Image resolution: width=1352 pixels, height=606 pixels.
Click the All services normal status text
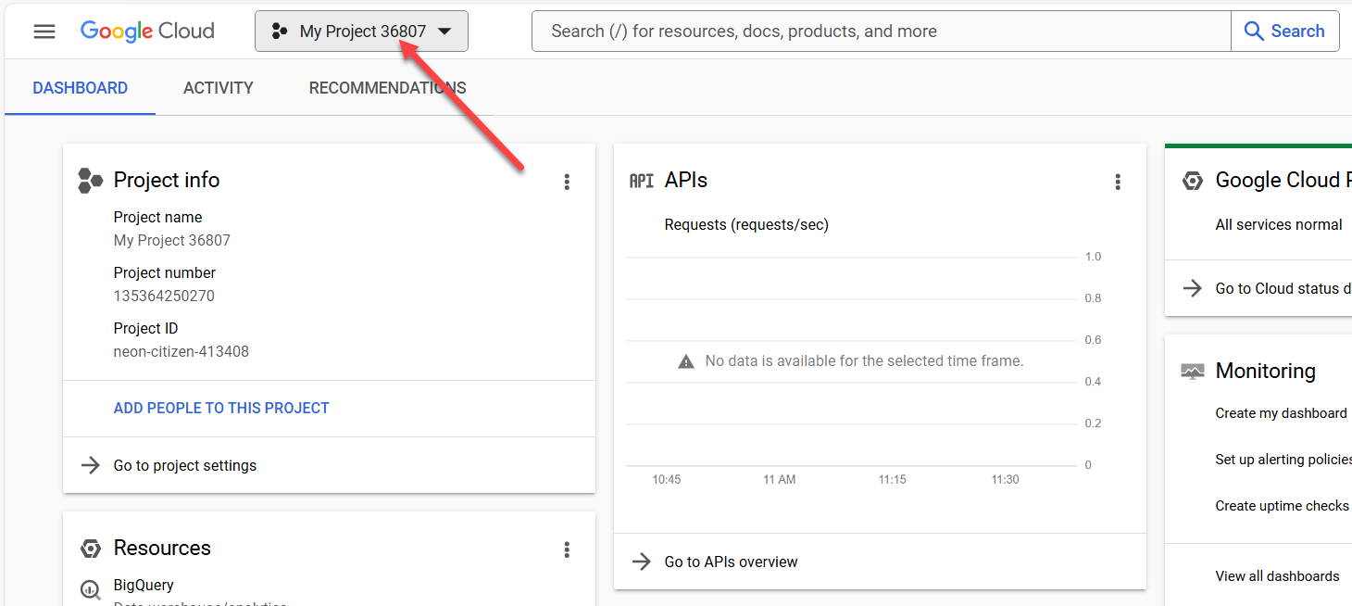click(1279, 225)
